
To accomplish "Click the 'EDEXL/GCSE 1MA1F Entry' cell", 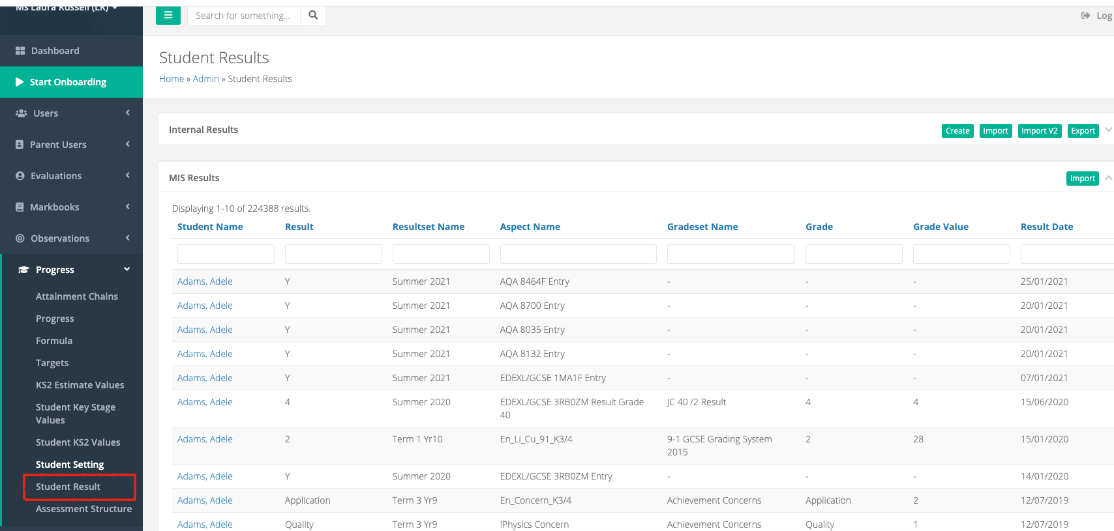I will [553, 378].
